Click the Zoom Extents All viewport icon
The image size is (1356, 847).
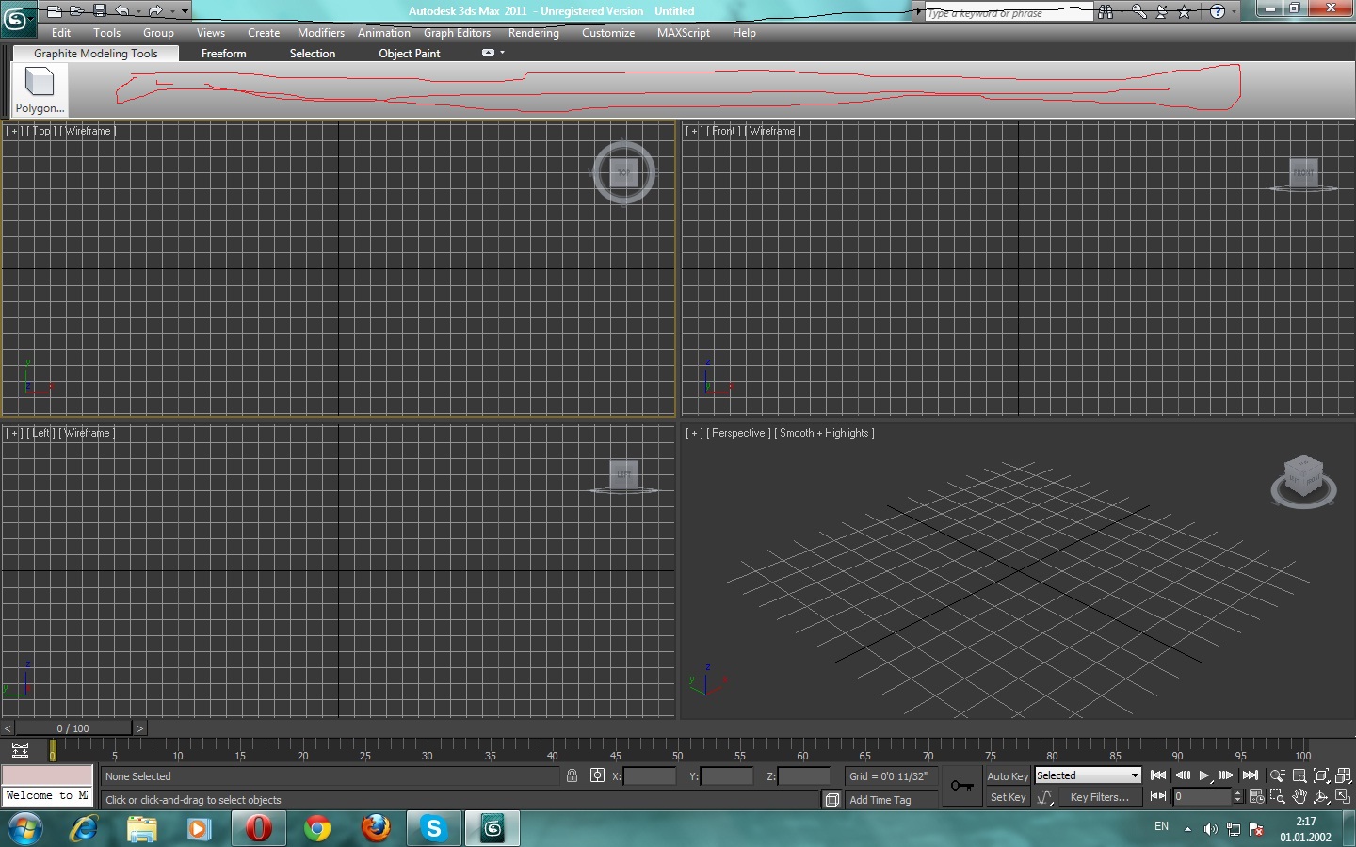tap(1344, 775)
